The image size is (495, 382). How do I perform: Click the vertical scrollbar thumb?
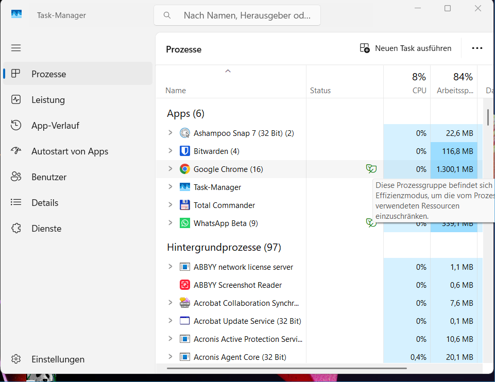coord(488,117)
